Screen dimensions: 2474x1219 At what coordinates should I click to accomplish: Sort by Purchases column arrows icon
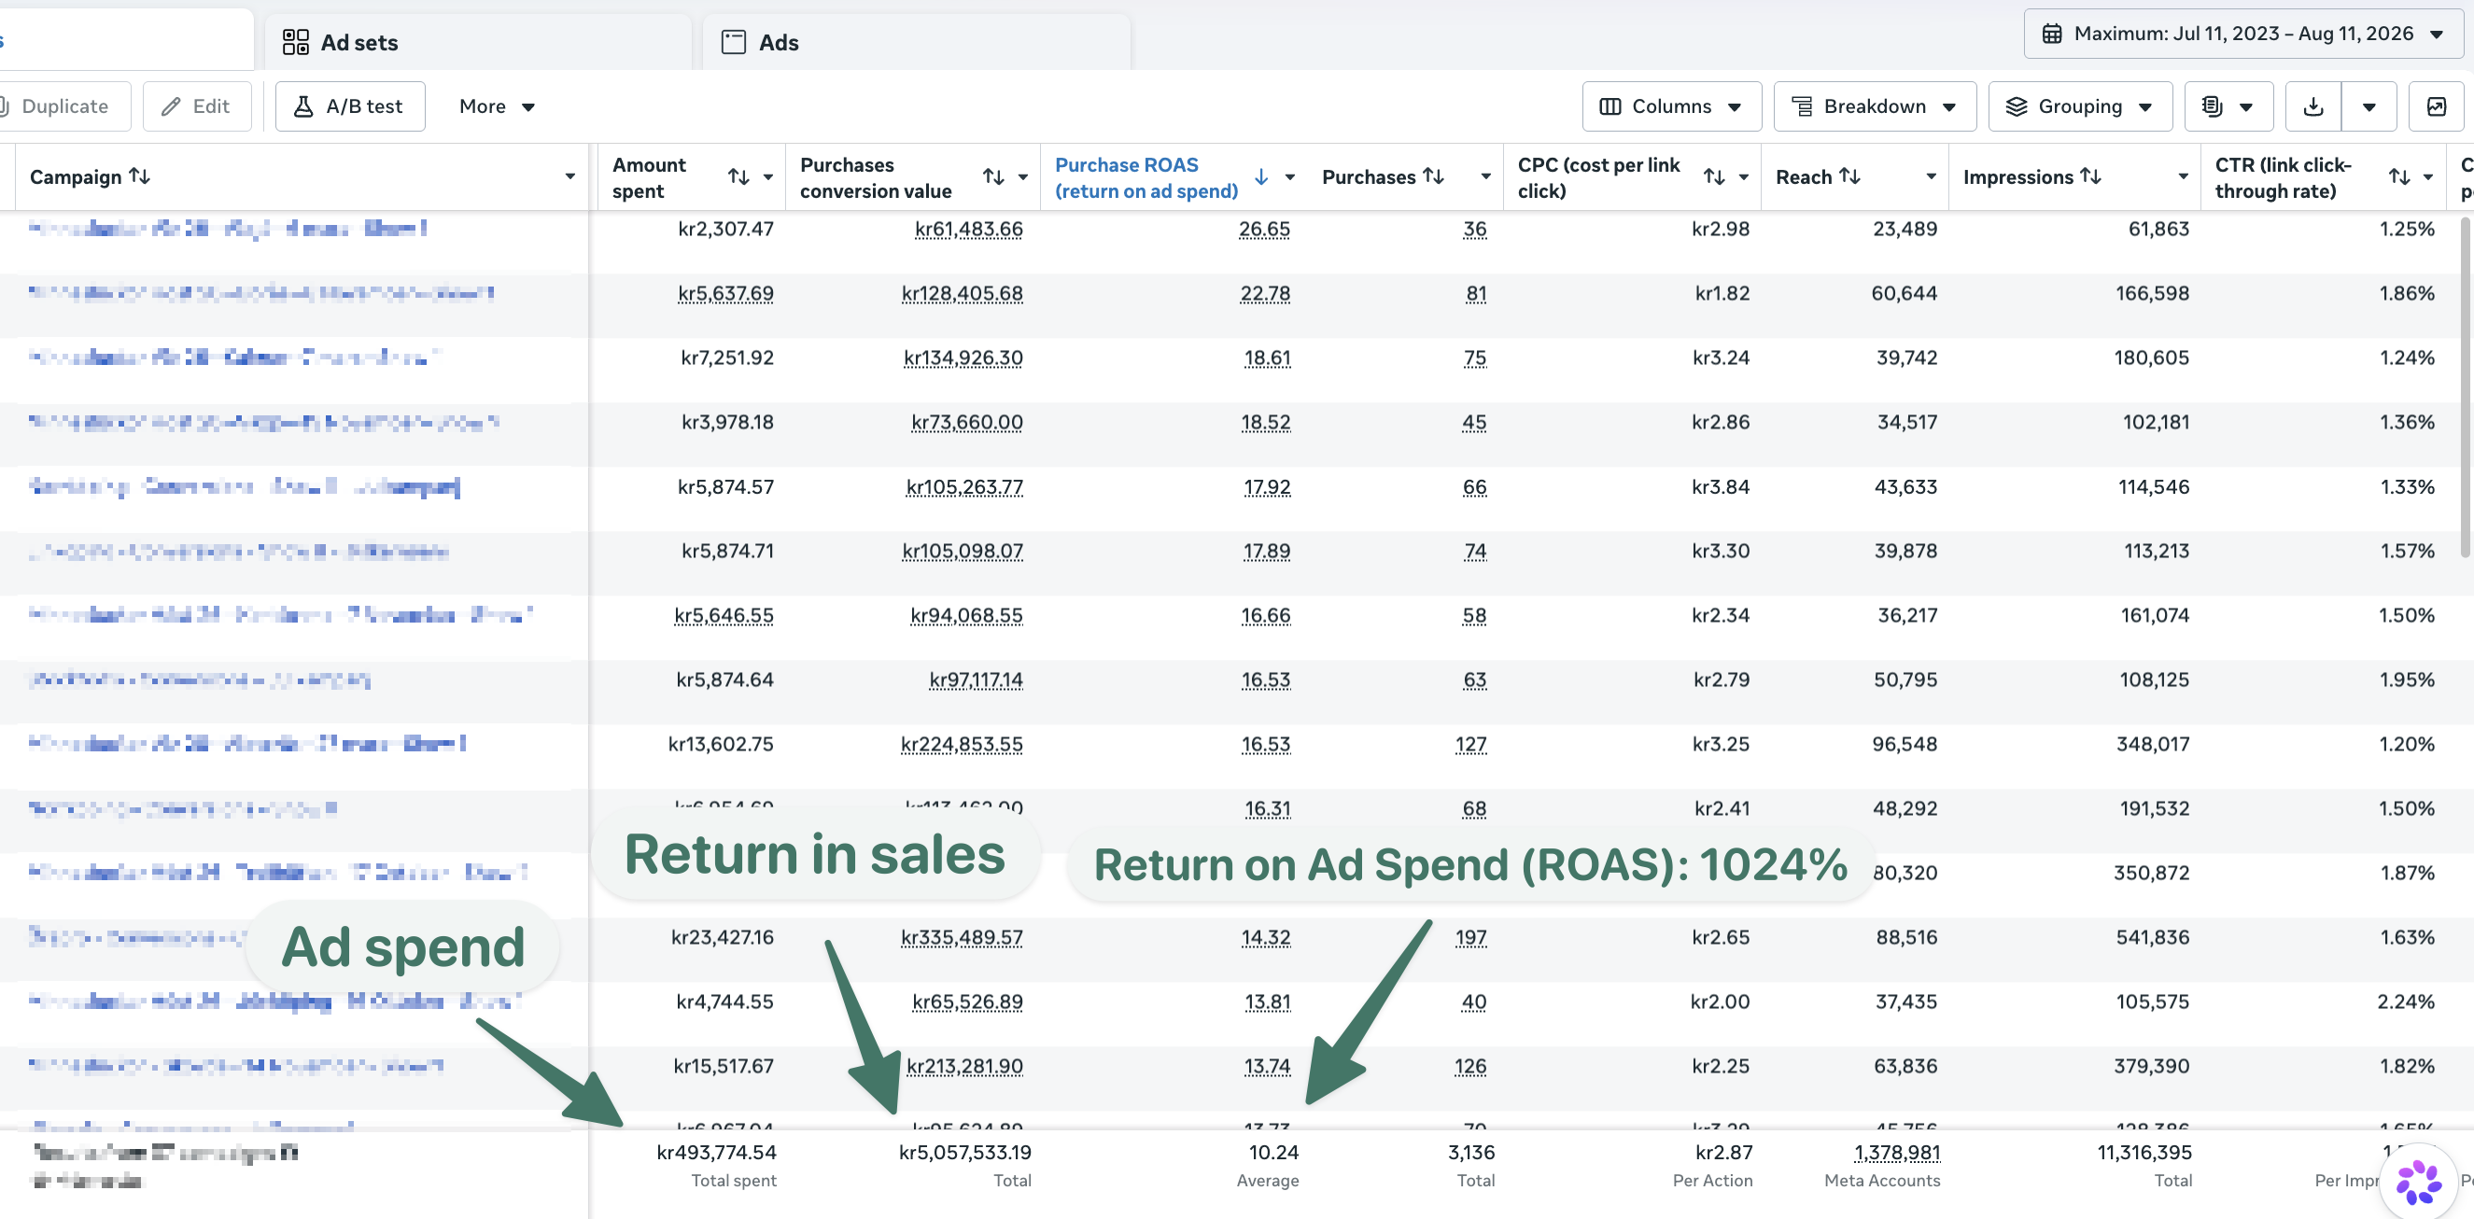coord(1433,175)
